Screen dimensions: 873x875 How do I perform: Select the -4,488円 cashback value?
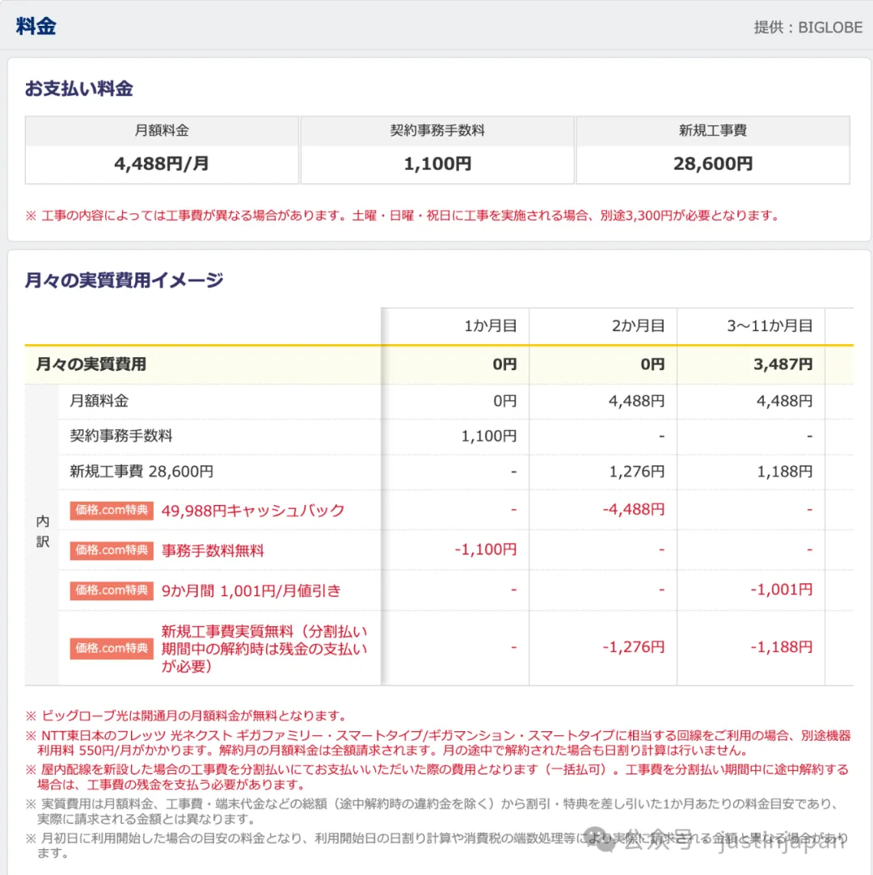(x=634, y=510)
